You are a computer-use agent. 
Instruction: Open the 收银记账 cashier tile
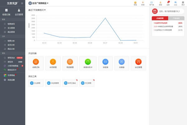36,63
